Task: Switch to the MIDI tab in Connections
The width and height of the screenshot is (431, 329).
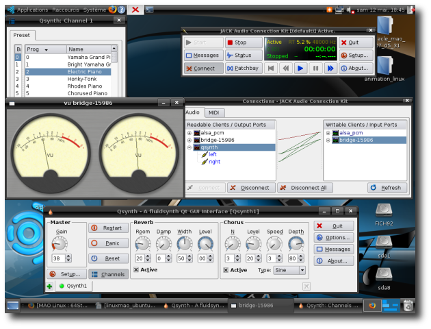Action: (213, 112)
